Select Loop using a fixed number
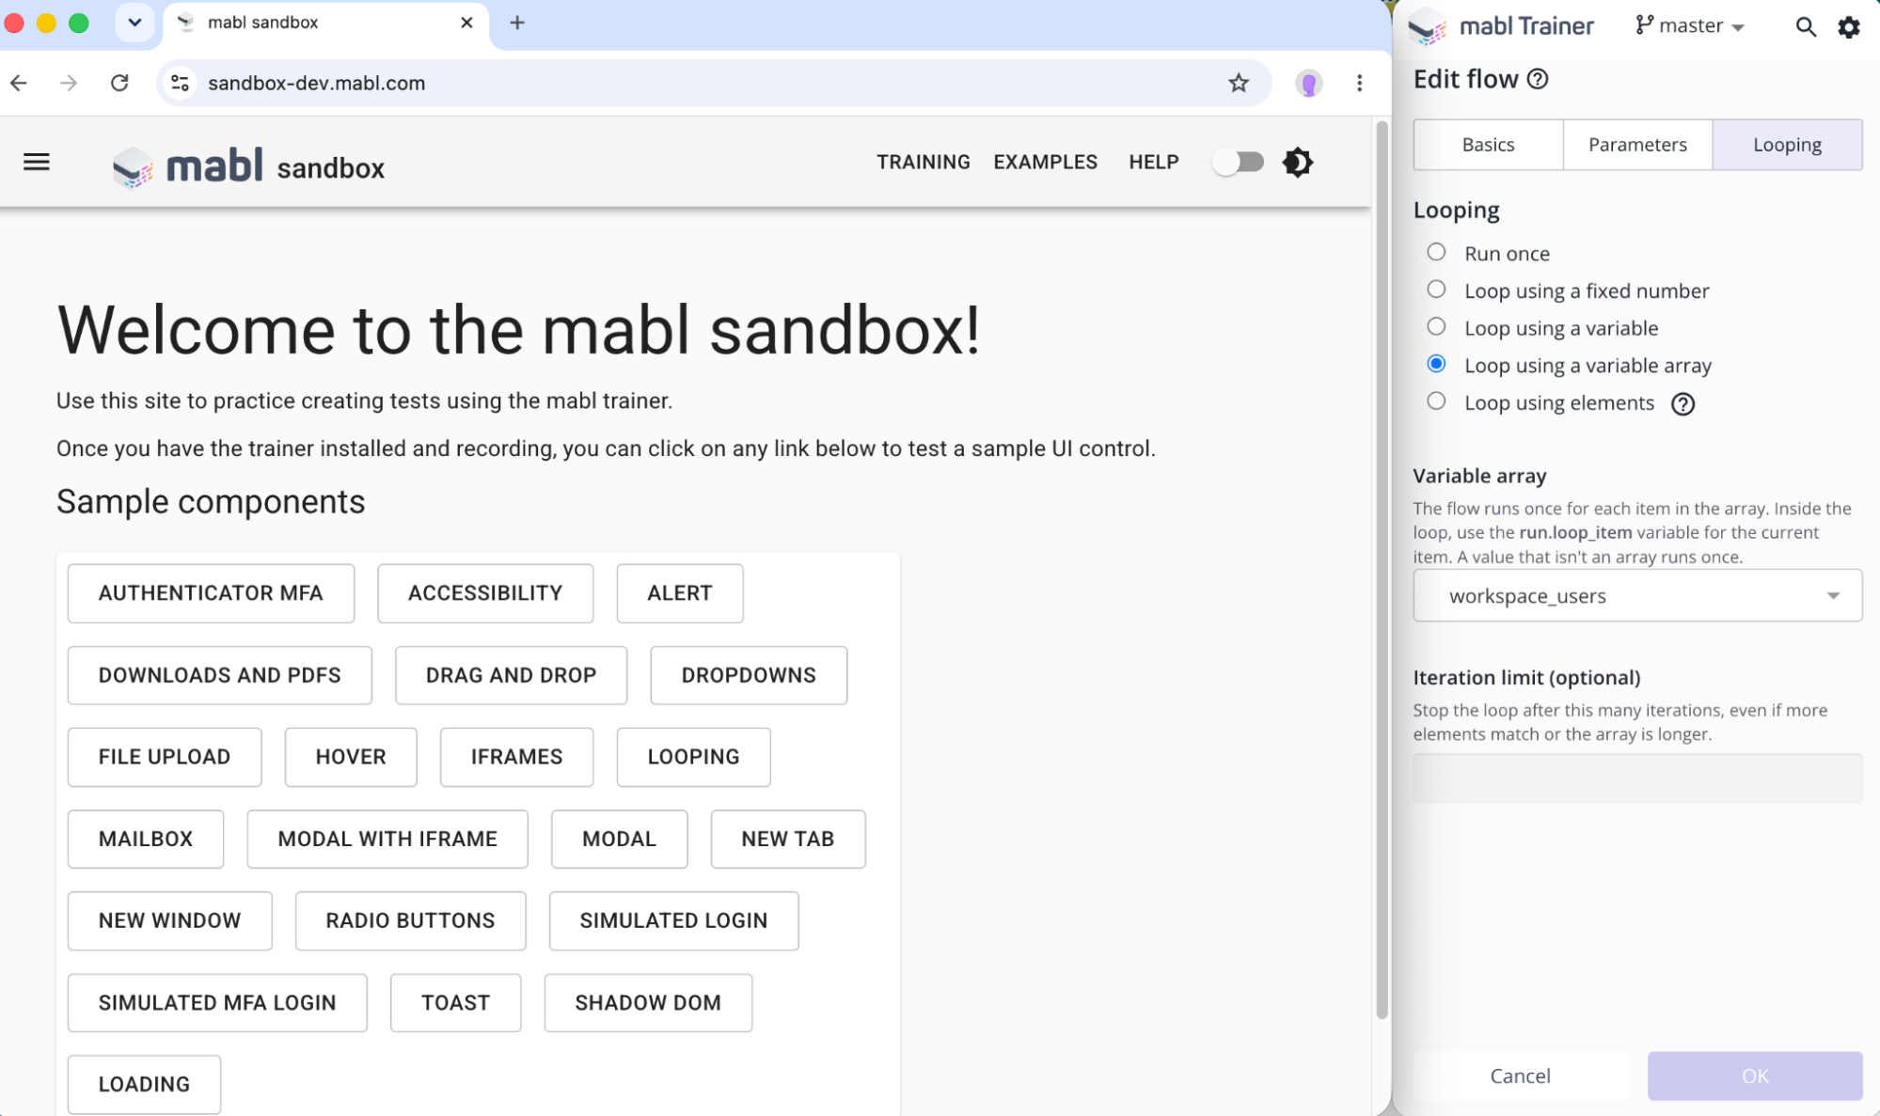Viewport: 1880px width, 1116px height. (1436, 290)
